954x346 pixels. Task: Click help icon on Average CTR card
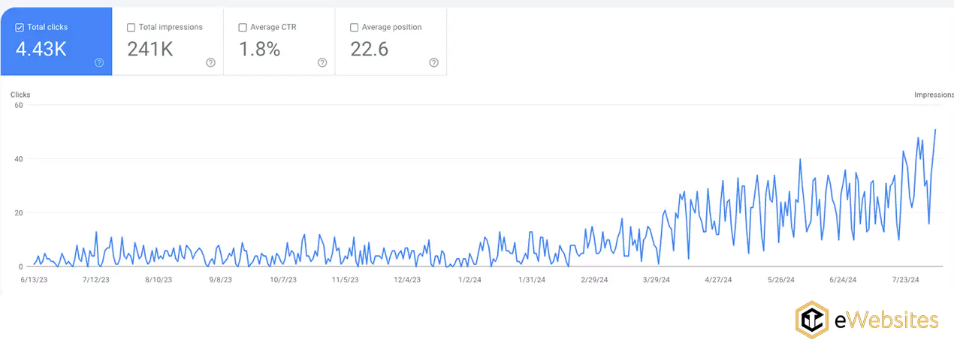322,63
